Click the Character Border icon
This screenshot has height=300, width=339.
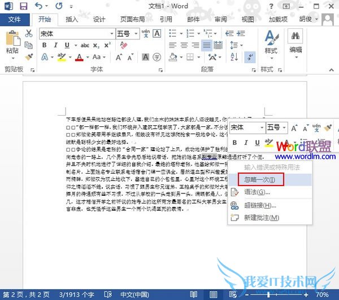(x=157, y=34)
